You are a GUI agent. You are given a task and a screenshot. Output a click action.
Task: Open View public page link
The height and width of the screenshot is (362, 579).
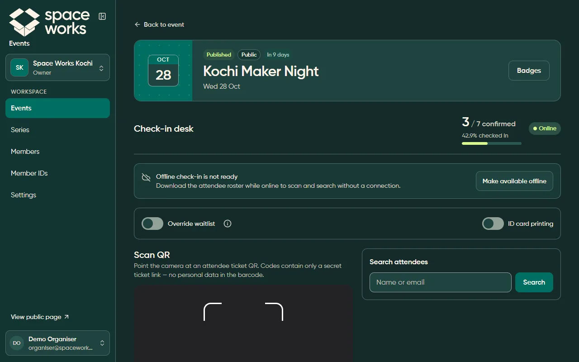coord(40,317)
